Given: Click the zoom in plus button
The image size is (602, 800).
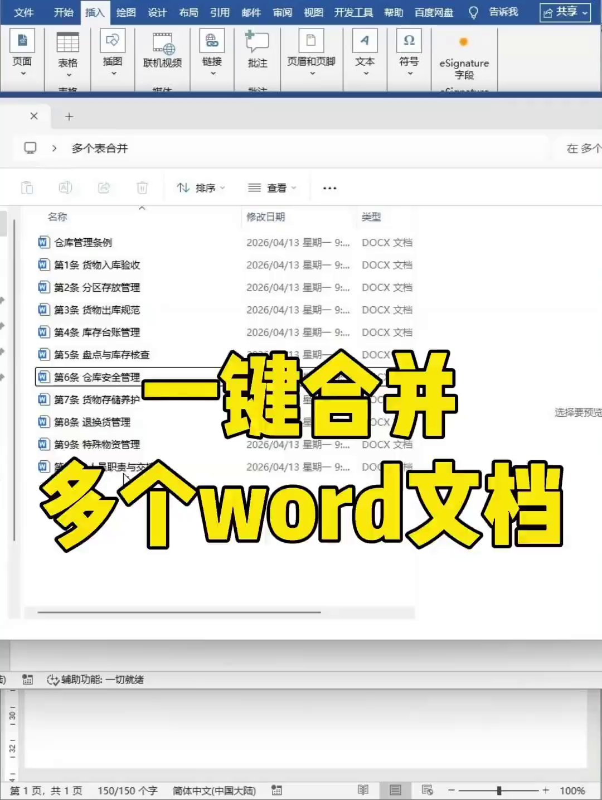Looking at the screenshot, I should tap(546, 791).
